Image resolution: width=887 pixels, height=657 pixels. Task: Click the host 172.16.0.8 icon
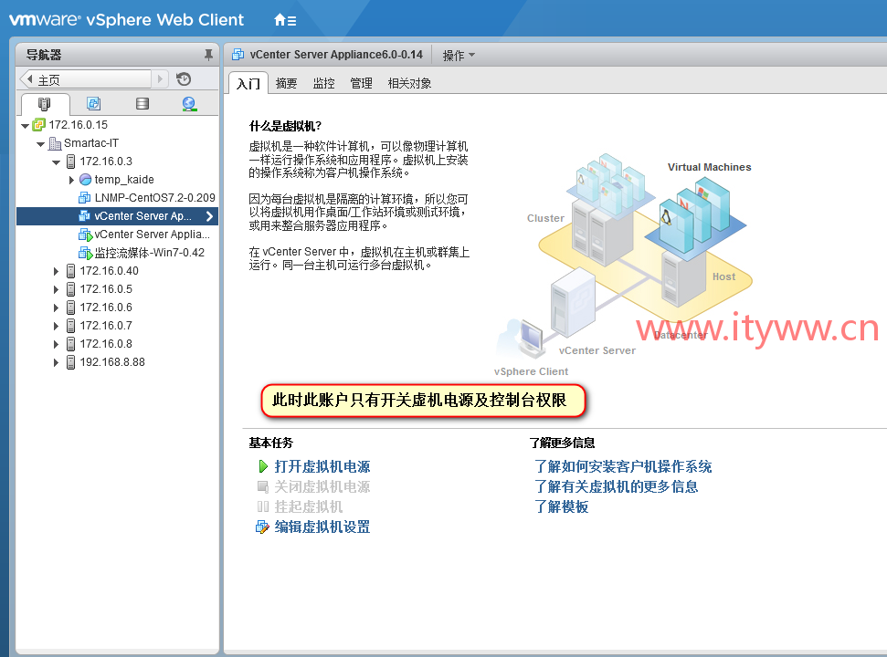(x=70, y=343)
